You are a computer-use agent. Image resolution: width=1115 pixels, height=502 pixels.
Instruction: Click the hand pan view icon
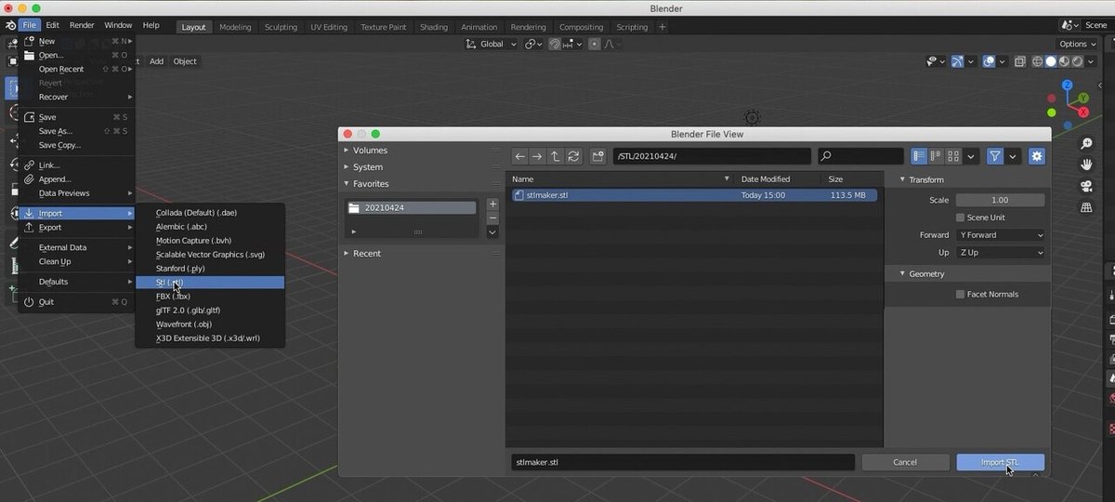(x=1086, y=165)
